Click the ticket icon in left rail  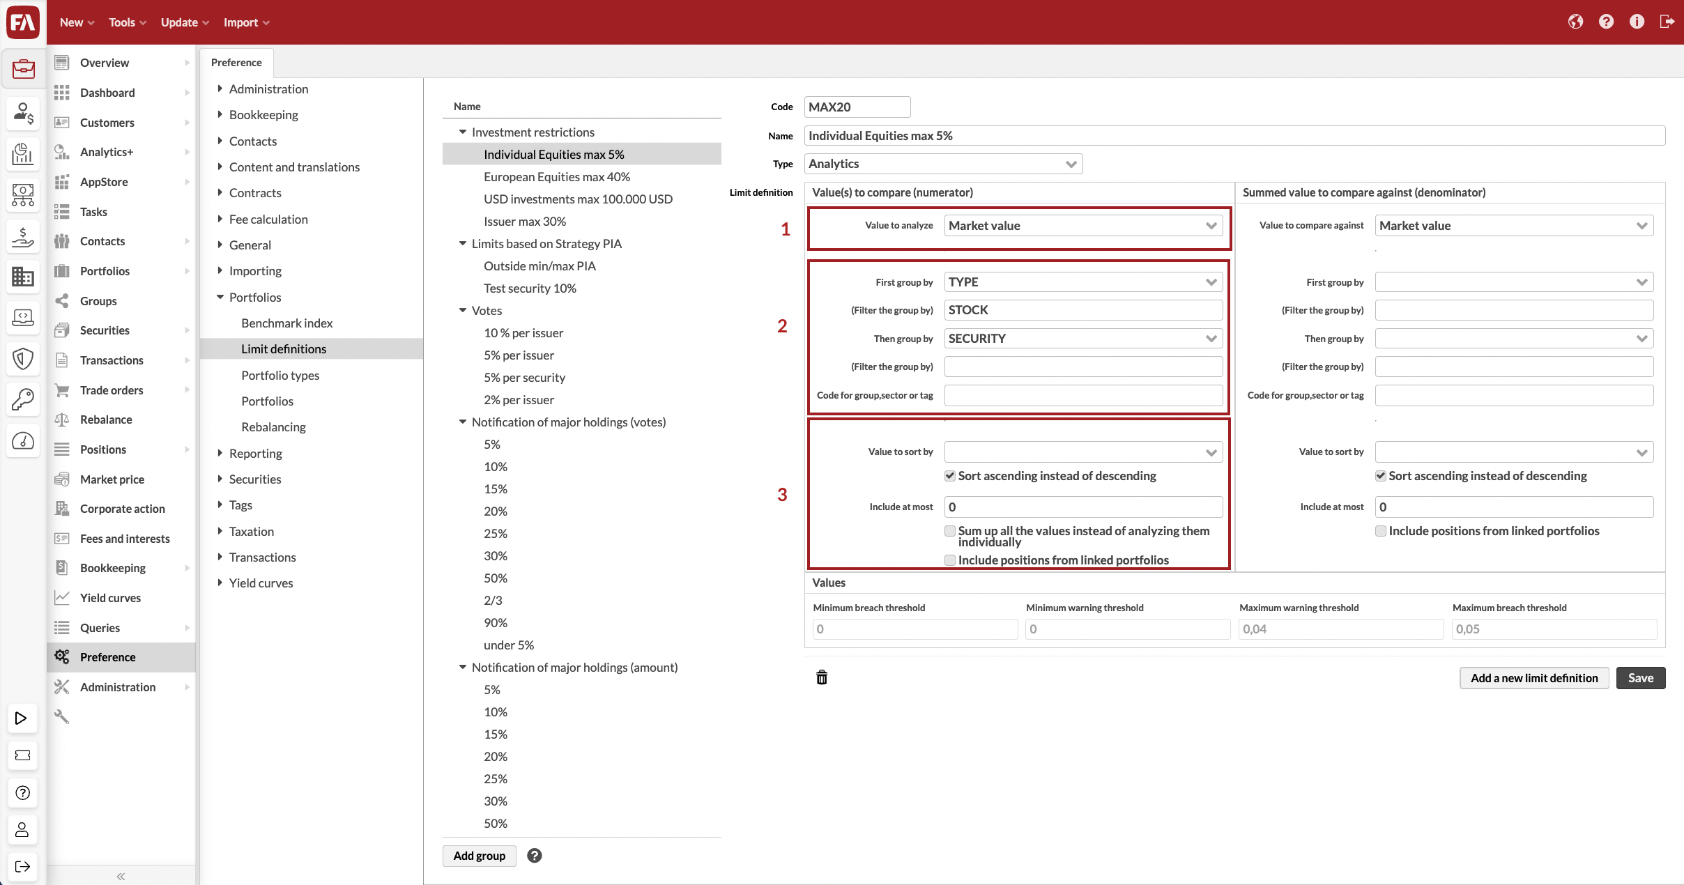point(22,755)
